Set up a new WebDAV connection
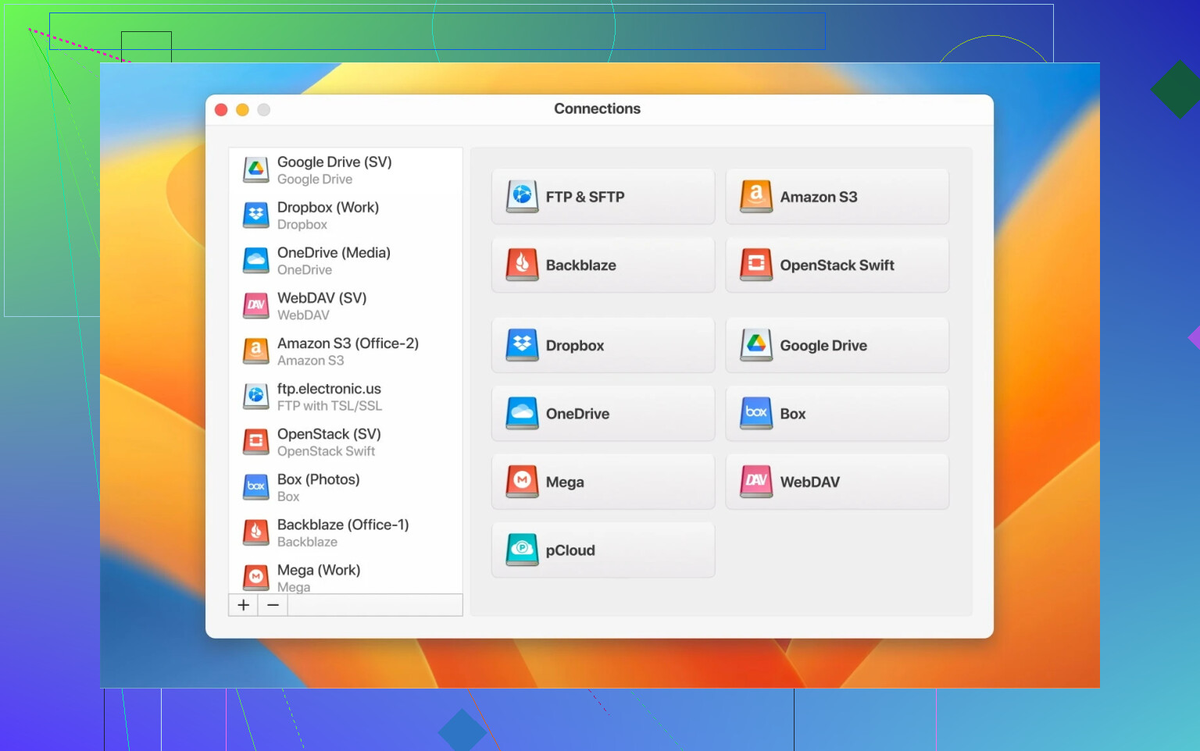Image resolution: width=1200 pixels, height=751 pixels. coord(837,482)
